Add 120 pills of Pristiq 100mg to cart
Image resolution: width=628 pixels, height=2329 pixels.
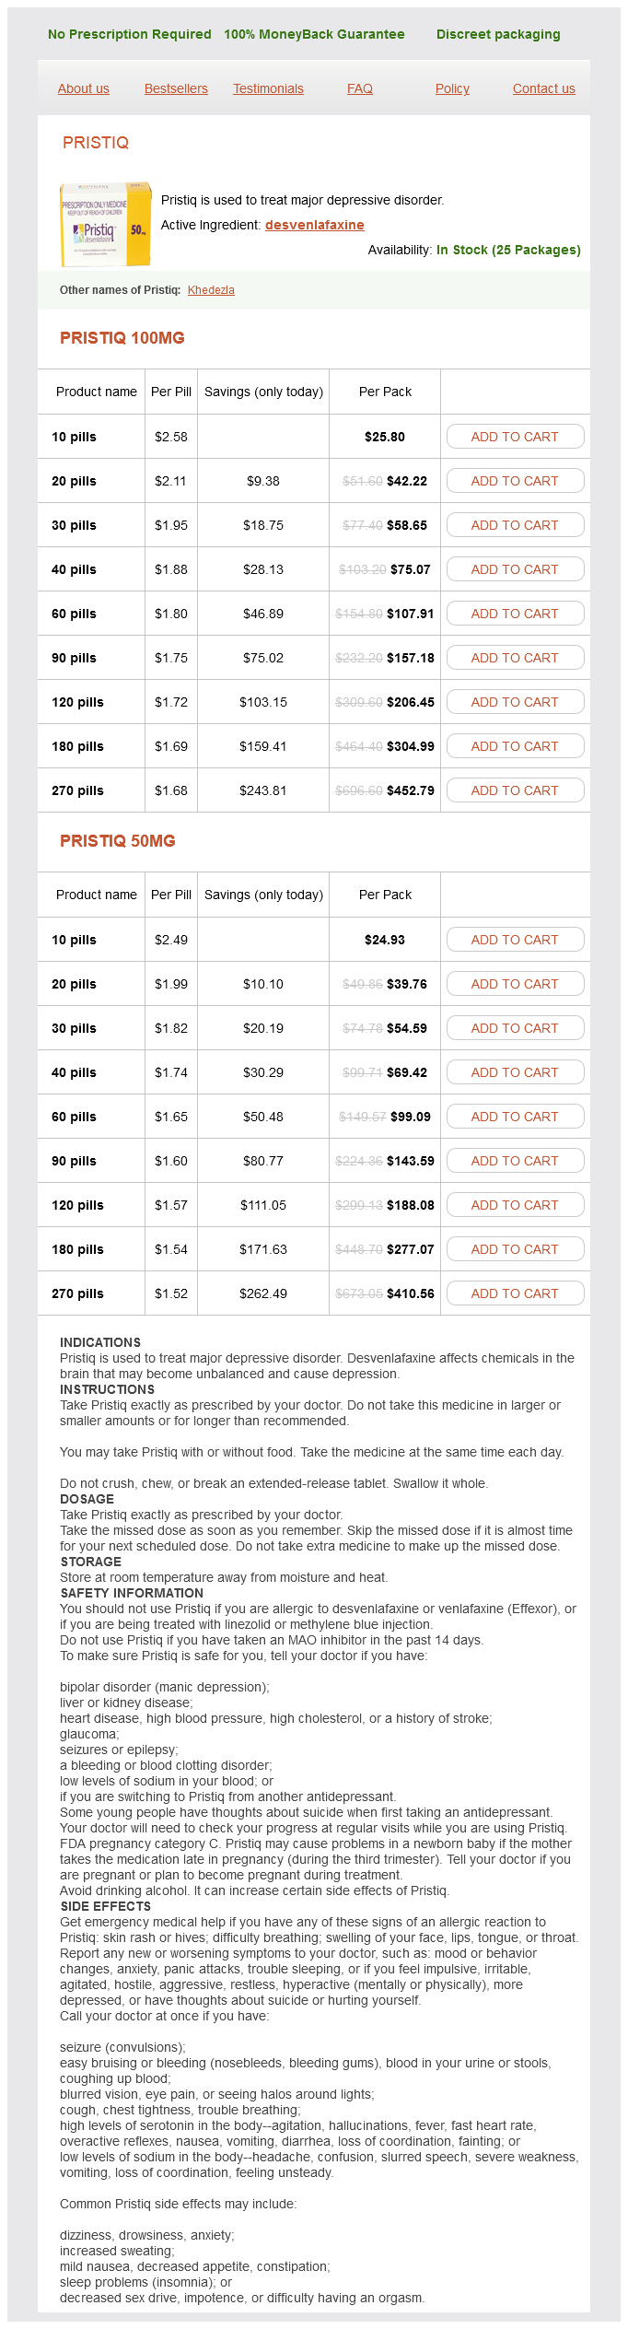pyautogui.click(x=515, y=702)
